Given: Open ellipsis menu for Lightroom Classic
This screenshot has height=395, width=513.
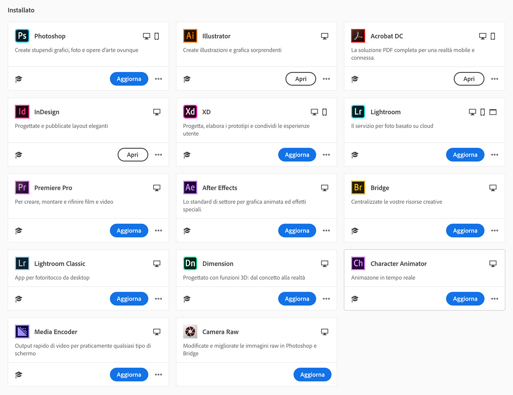Looking at the screenshot, I should 158,299.
